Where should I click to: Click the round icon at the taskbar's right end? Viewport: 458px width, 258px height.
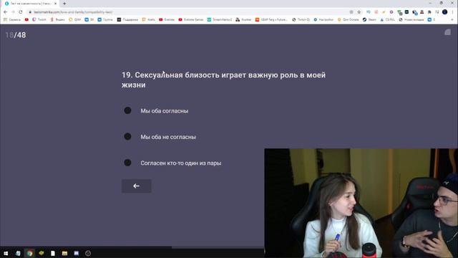point(88,253)
